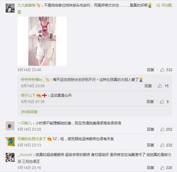Open _musubi's avatar image
Viewport: 177px width, 172px height.
coord(10,157)
